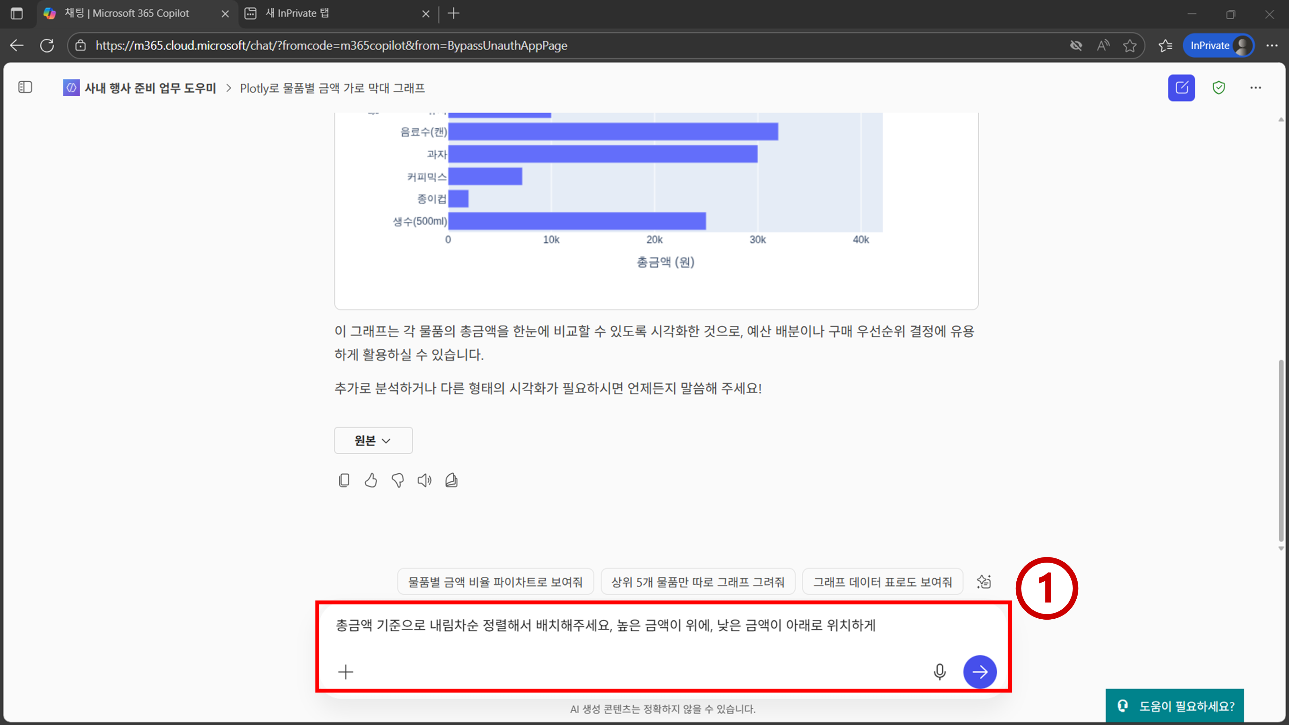Image resolution: width=1289 pixels, height=725 pixels.
Task: Click the plus attach button in prompt box
Action: click(345, 672)
